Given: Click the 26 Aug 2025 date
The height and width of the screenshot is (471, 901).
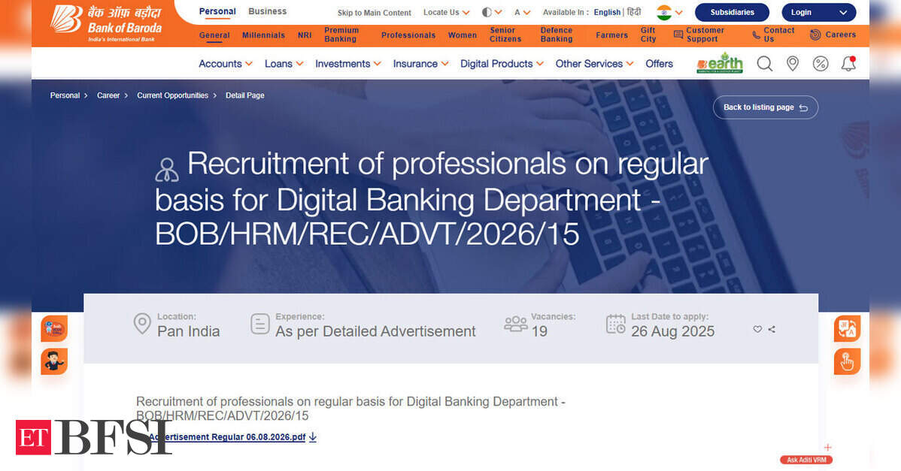Looking at the screenshot, I should (x=673, y=331).
